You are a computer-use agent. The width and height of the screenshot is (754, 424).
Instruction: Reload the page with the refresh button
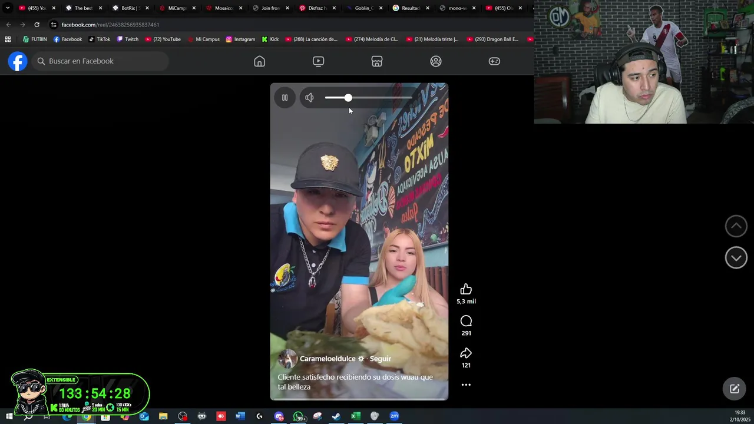coord(37,25)
